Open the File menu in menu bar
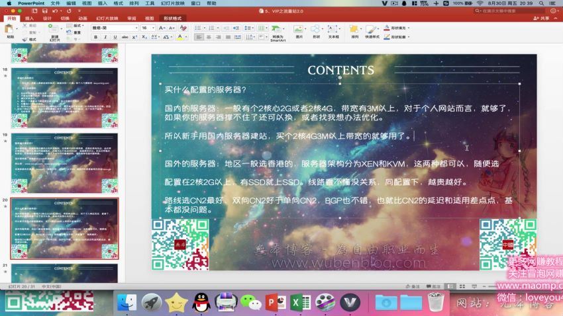The image size is (563, 316). tap(55, 3)
